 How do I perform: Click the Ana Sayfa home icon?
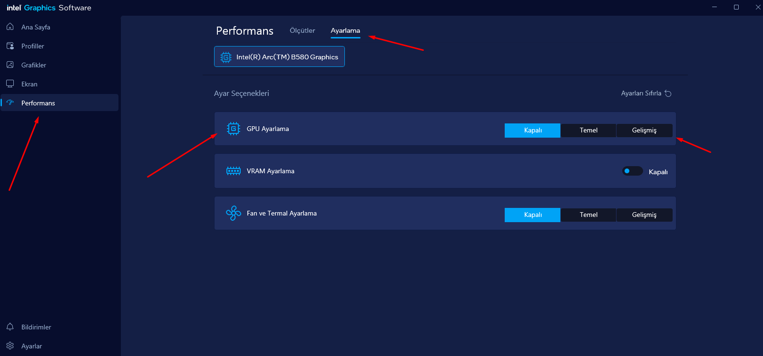tap(10, 27)
